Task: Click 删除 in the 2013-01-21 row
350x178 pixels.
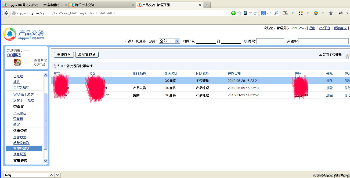Action: (329, 95)
